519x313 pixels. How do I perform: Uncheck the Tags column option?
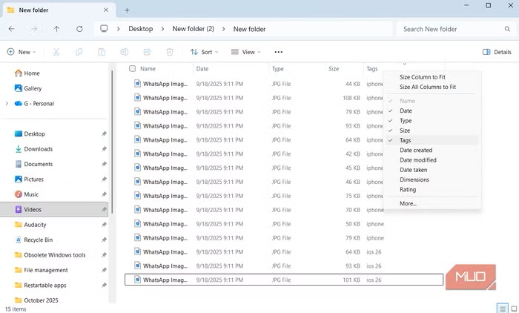pos(406,140)
